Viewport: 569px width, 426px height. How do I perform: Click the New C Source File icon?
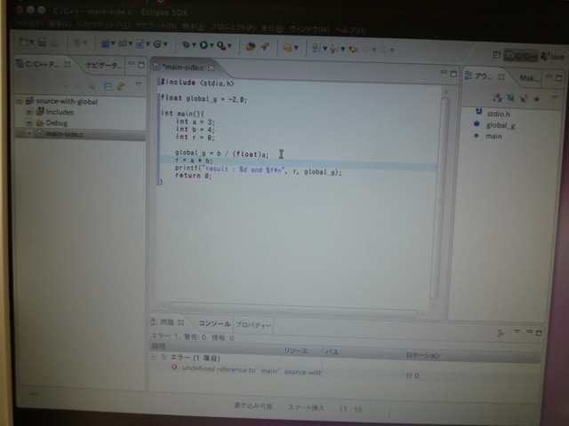140,43
